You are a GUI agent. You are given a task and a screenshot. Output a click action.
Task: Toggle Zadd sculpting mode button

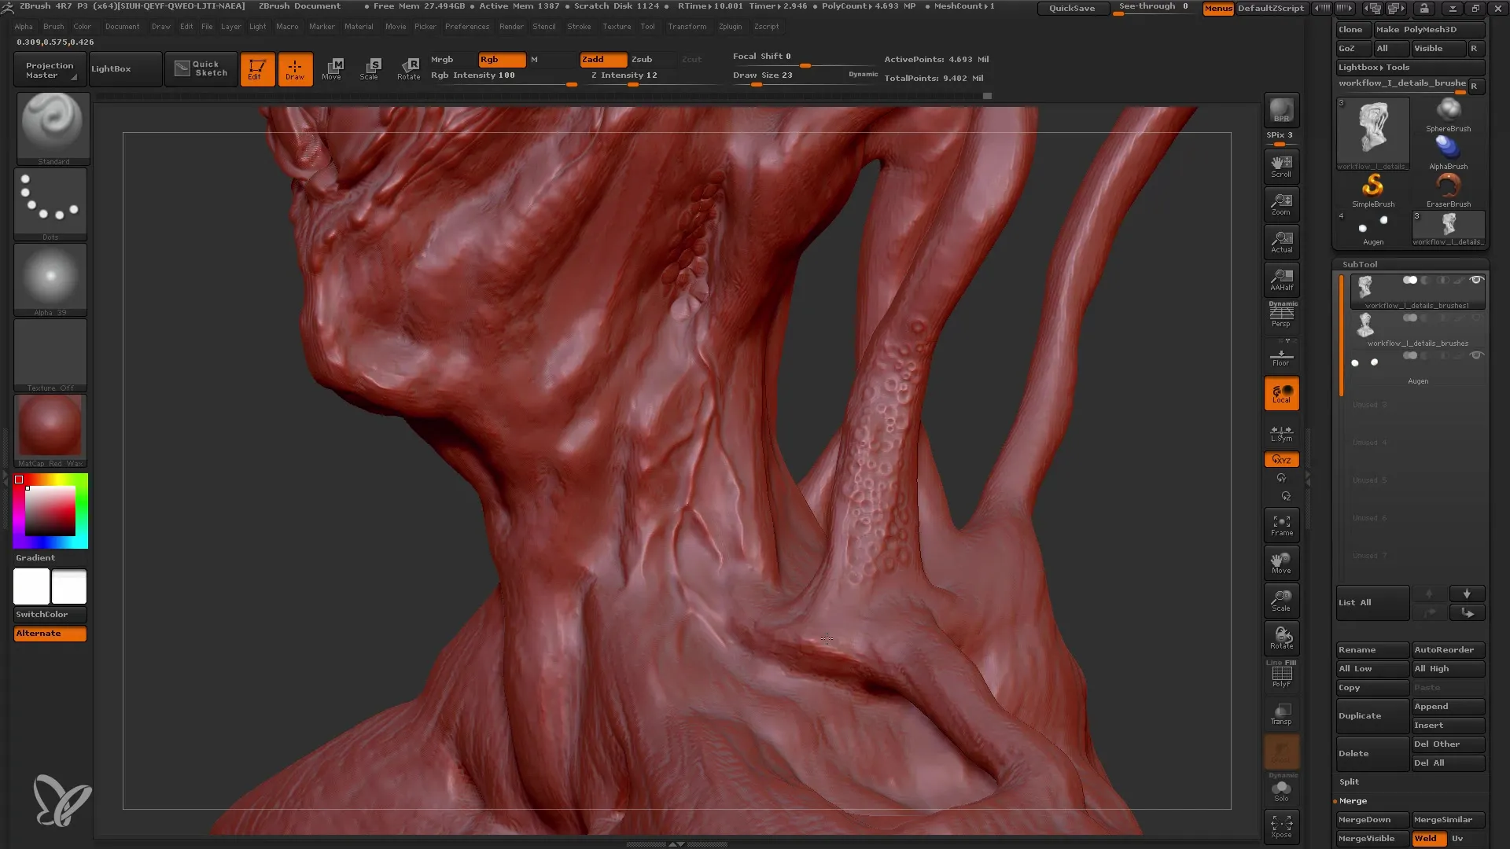click(601, 58)
